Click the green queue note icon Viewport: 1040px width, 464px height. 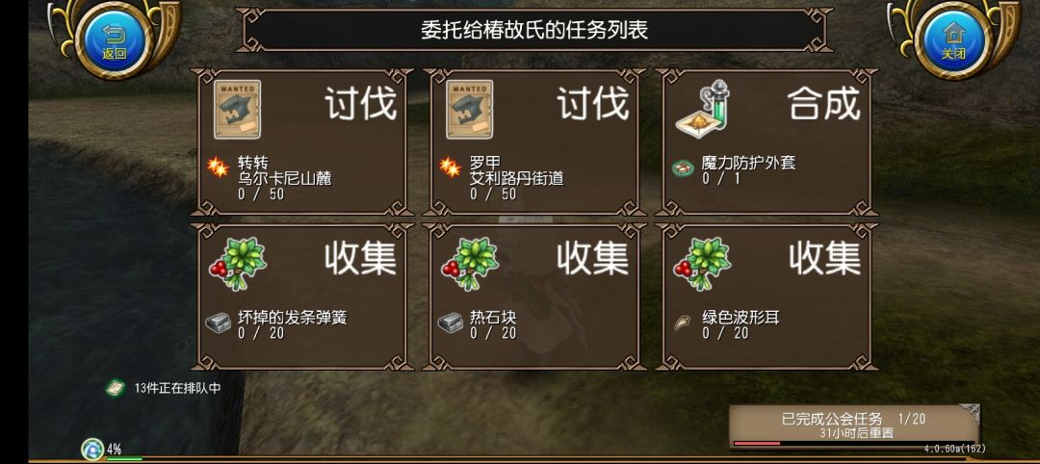117,388
